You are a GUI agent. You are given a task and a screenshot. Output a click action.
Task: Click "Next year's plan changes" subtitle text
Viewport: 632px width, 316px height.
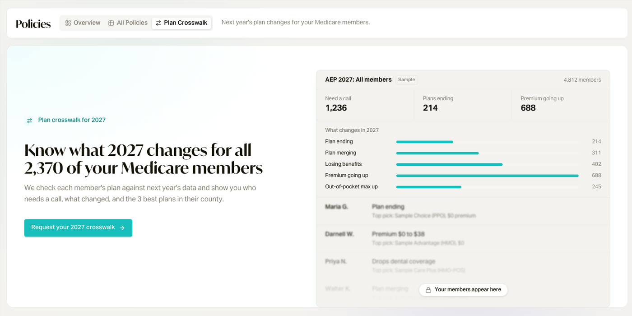[296, 23]
